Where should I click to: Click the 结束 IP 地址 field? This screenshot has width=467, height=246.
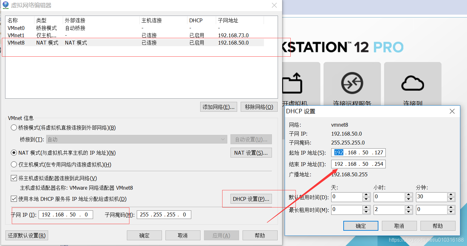pyautogui.click(x=358, y=164)
